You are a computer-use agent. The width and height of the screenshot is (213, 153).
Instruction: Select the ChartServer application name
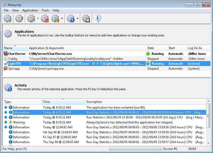pyautogui.click(x=17, y=54)
